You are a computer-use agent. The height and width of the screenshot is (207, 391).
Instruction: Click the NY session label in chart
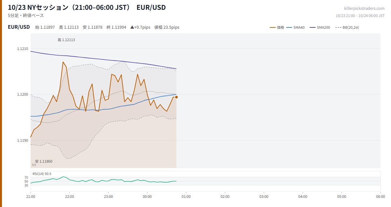point(34,165)
